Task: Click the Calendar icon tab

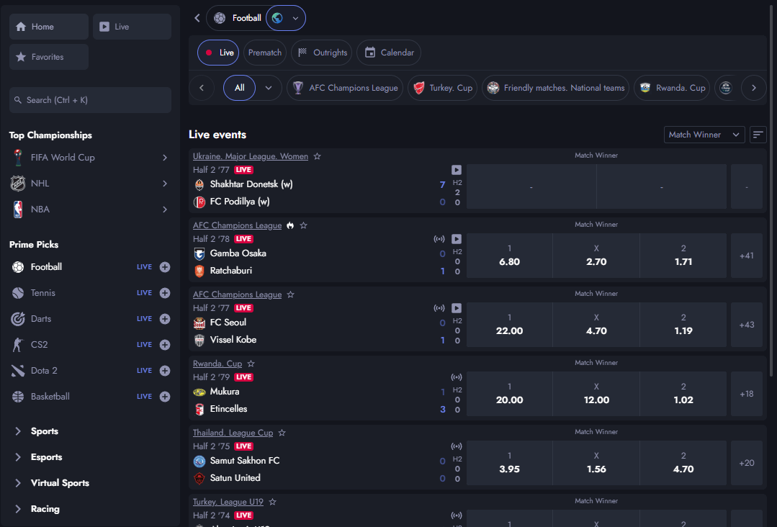Action: (x=389, y=53)
